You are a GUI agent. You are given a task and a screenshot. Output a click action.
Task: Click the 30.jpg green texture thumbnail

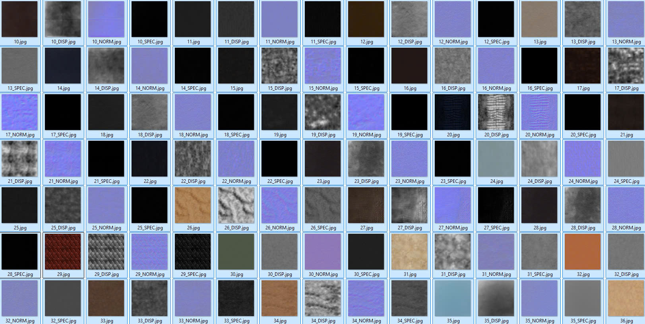point(236,252)
